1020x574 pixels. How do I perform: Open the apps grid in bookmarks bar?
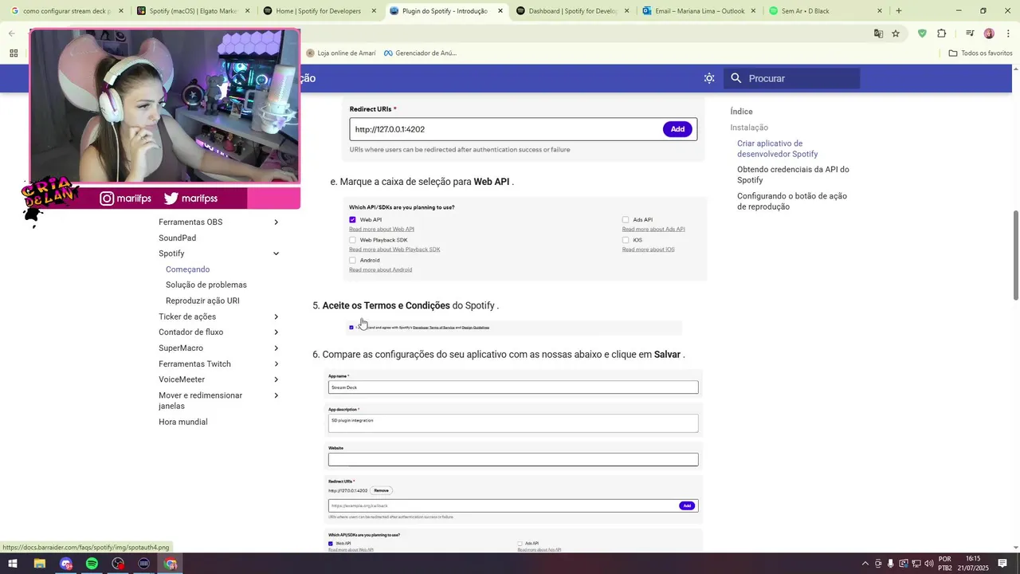pyautogui.click(x=14, y=53)
